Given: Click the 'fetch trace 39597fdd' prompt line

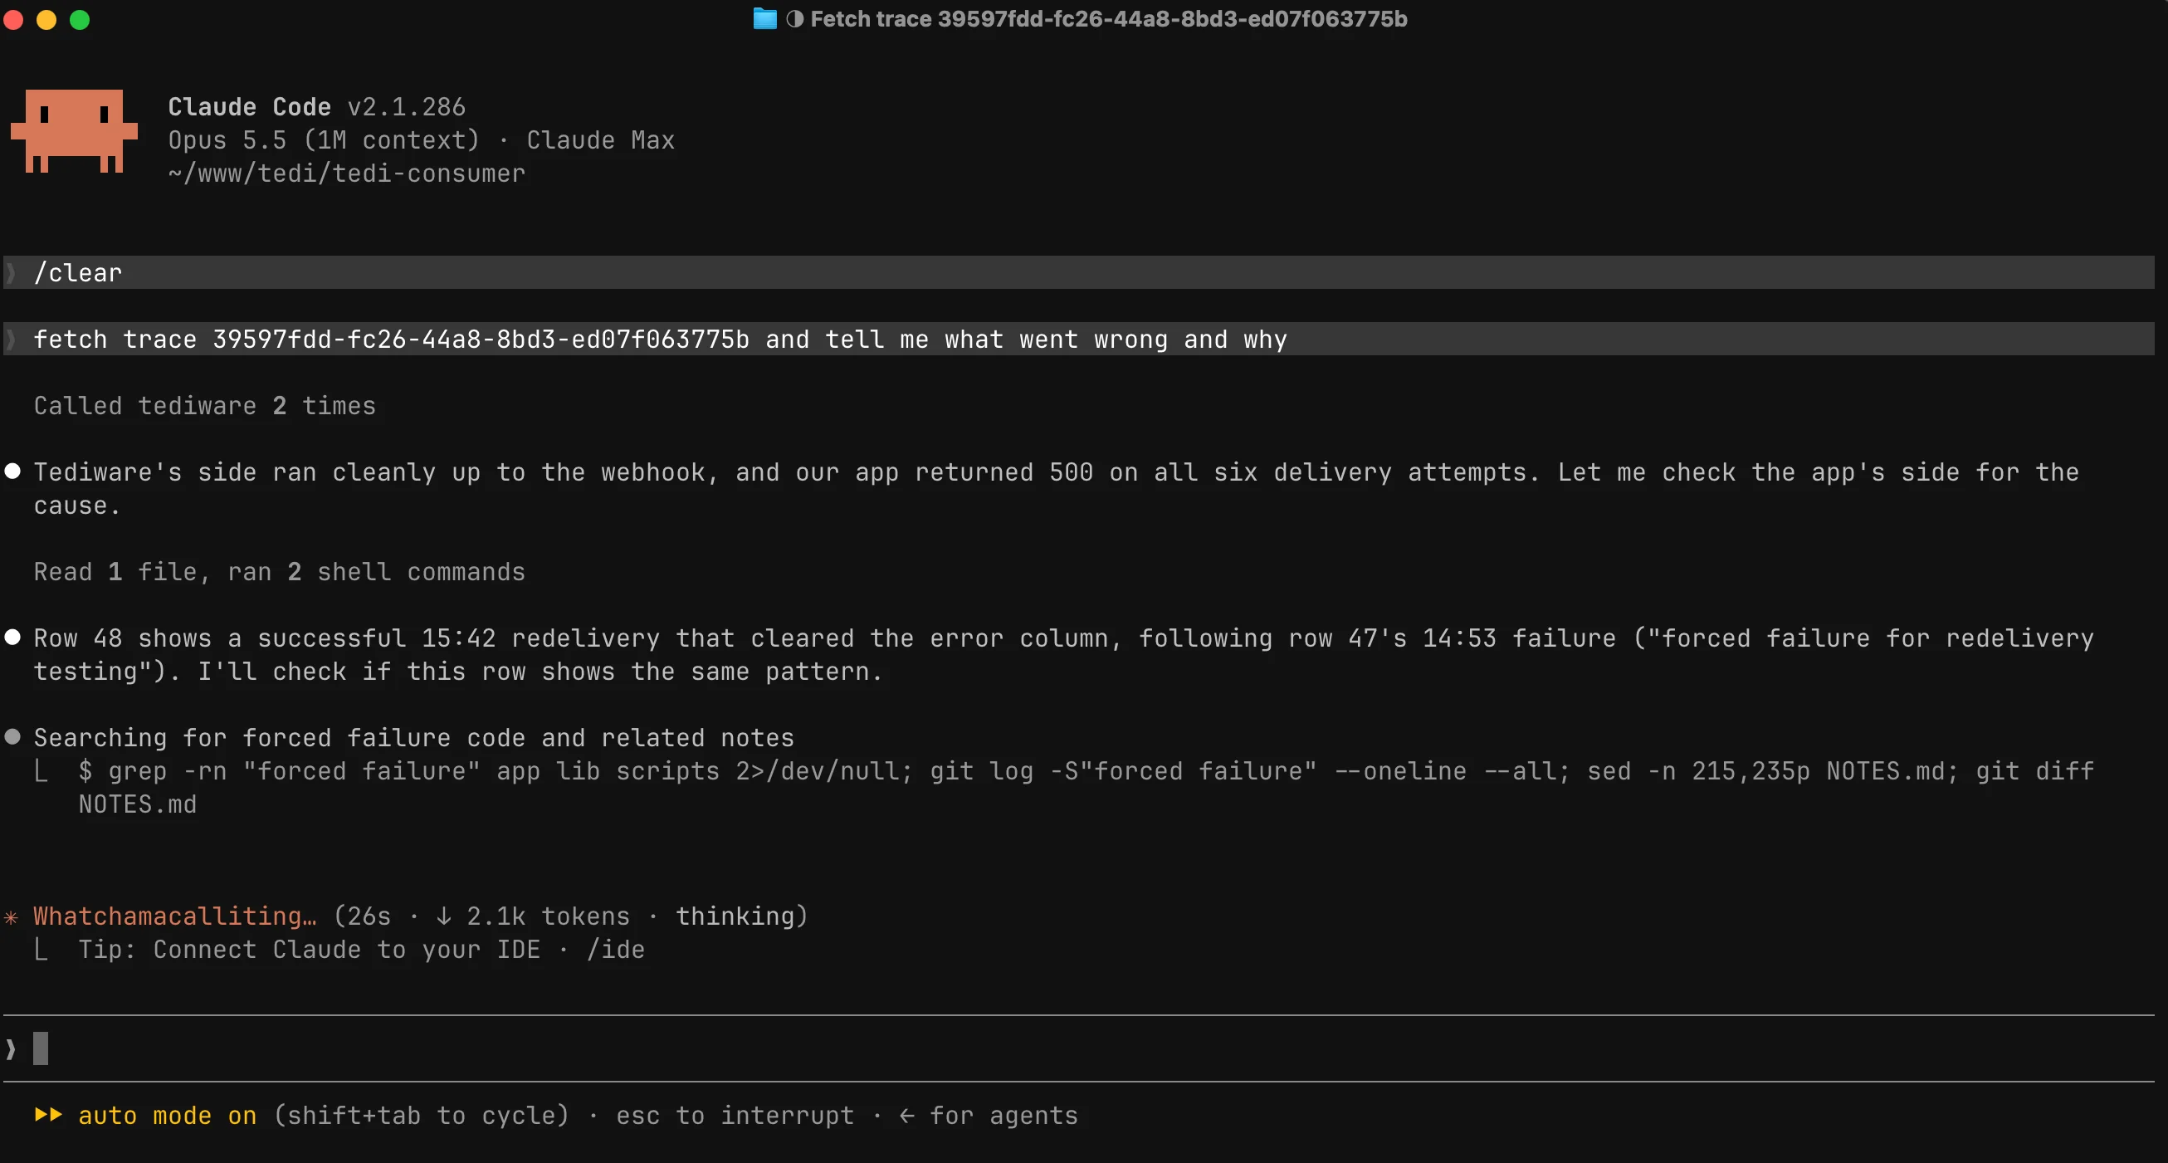Looking at the screenshot, I should pyautogui.click(x=1079, y=340).
